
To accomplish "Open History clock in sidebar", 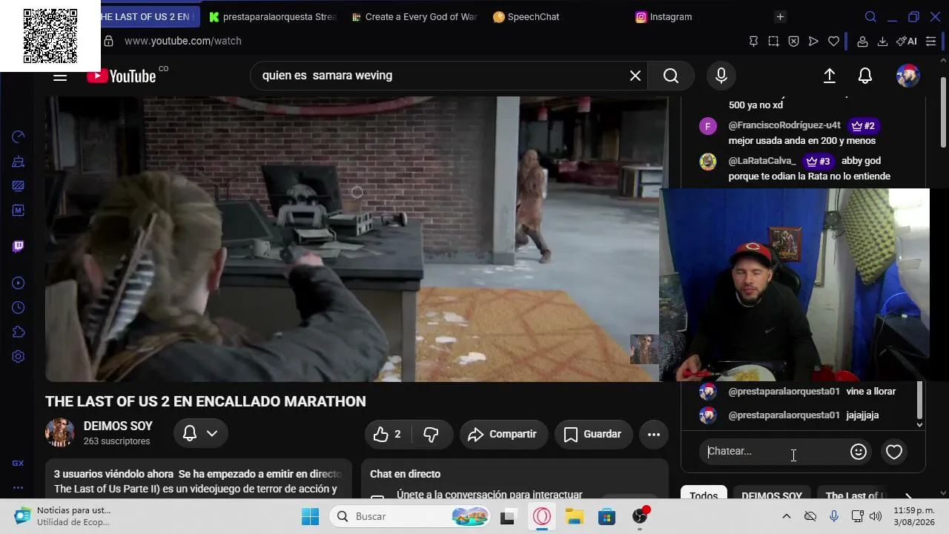I will point(19,308).
